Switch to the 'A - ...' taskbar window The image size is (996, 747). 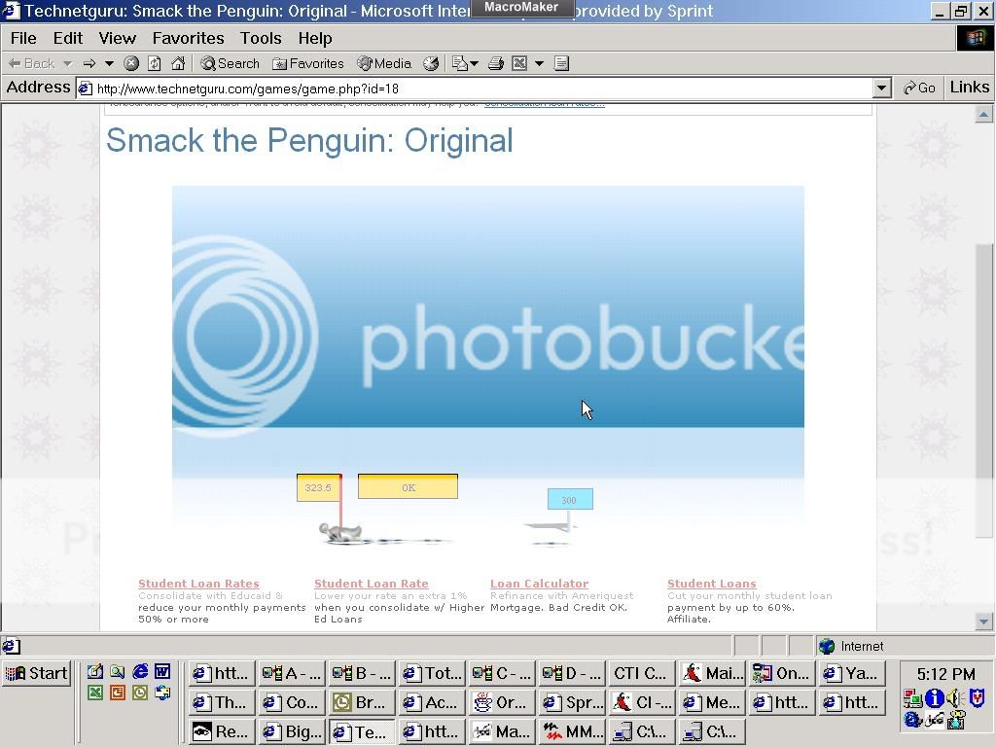click(x=292, y=673)
